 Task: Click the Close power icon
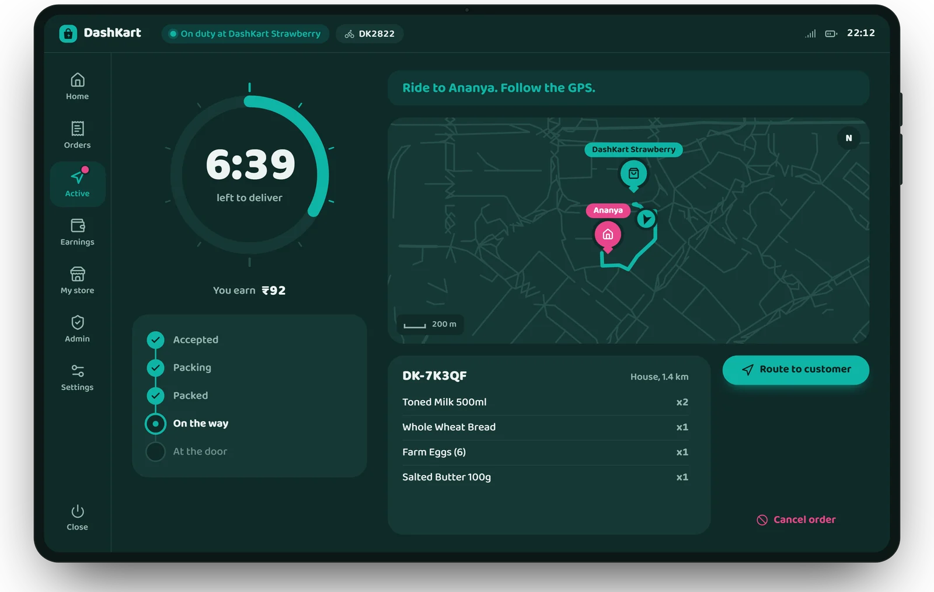(x=78, y=511)
